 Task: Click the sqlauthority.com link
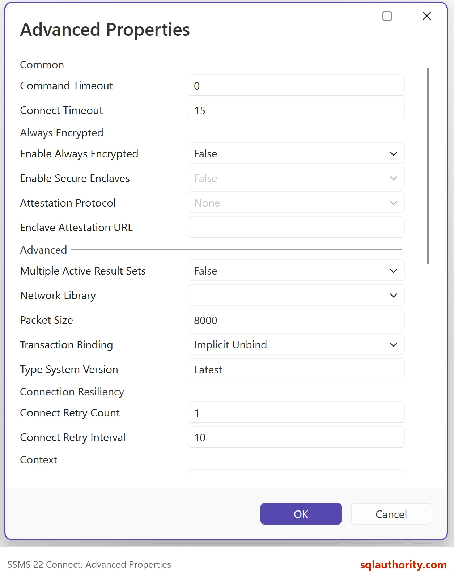point(403,565)
